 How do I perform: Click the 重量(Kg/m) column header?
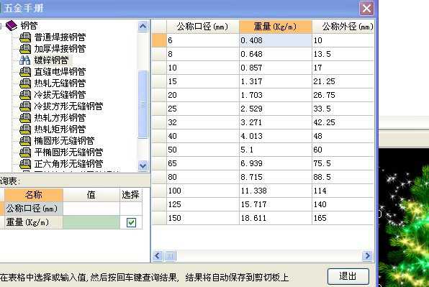coord(276,27)
